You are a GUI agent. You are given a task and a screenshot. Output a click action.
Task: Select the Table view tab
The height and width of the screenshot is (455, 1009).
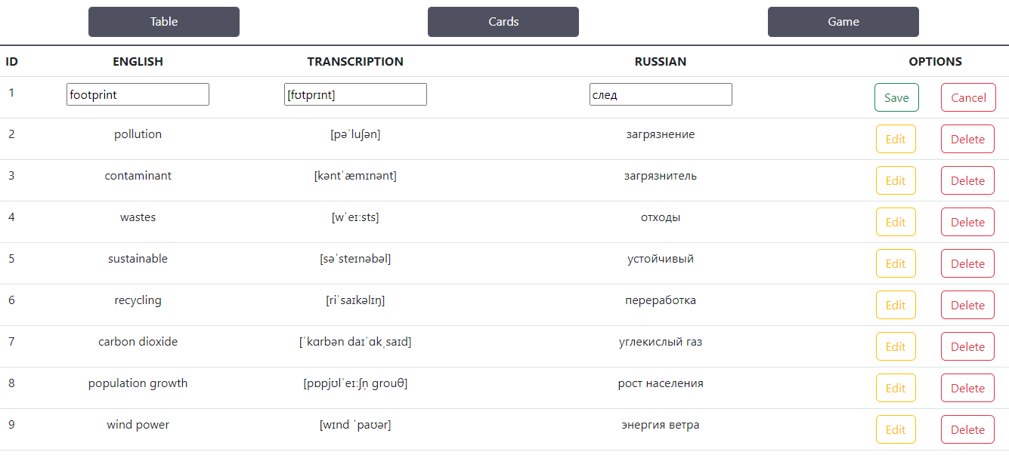point(163,21)
